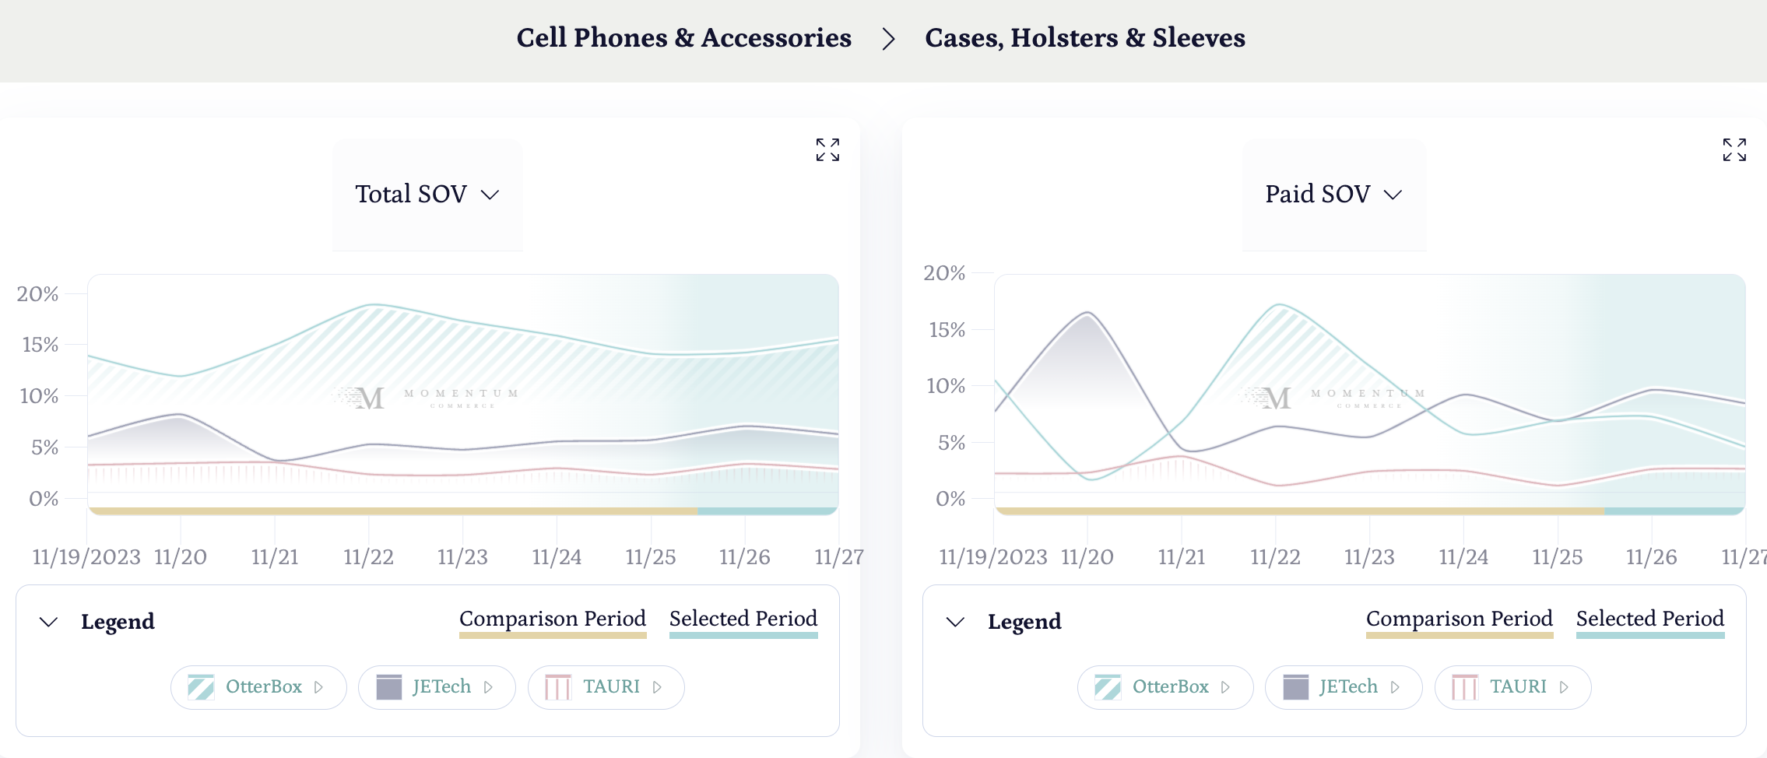Viewport: 1767px width, 758px height.
Task: Select Selected Period in Paid SOV legend
Action: point(1650,619)
